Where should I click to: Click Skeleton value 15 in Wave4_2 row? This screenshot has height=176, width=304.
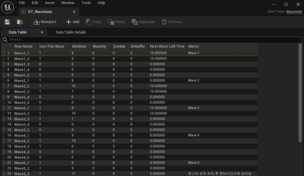pyautogui.click(x=74, y=141)
